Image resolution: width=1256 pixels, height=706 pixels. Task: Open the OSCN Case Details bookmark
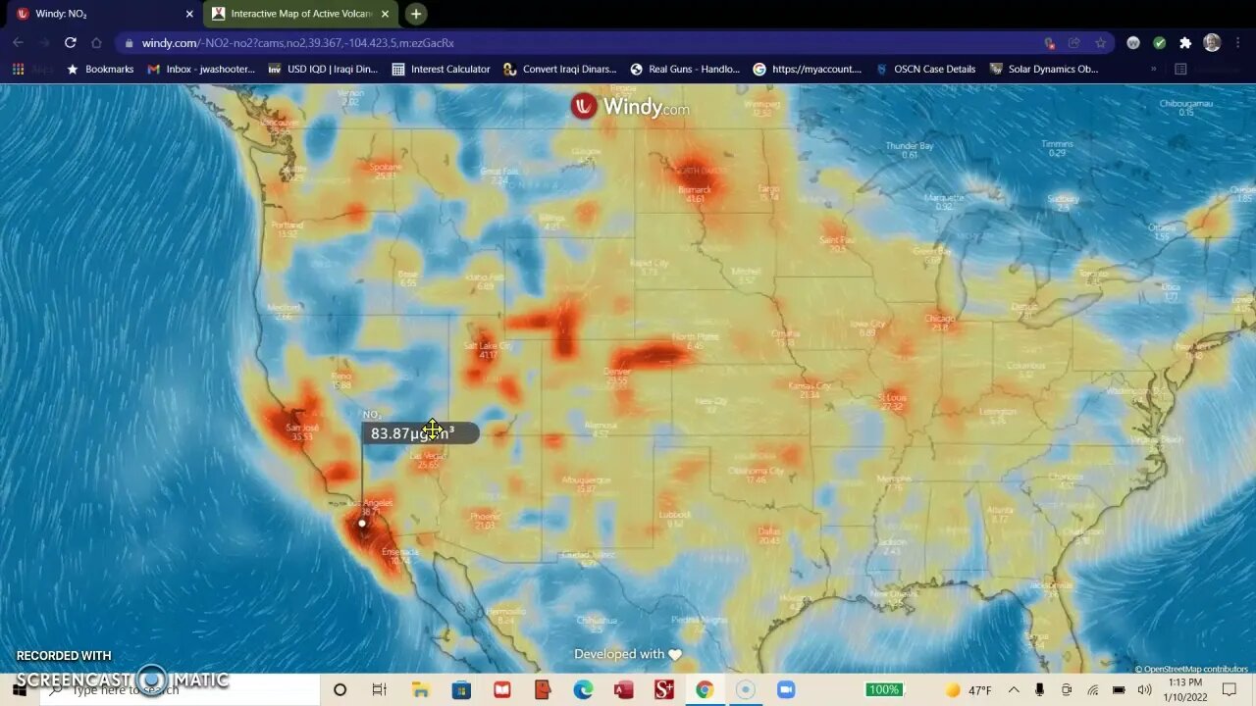tap(925, 70)
